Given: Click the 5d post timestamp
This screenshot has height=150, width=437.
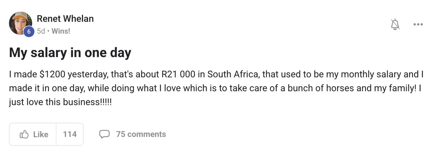Looking at the screenshot, I should click(41, 31).
